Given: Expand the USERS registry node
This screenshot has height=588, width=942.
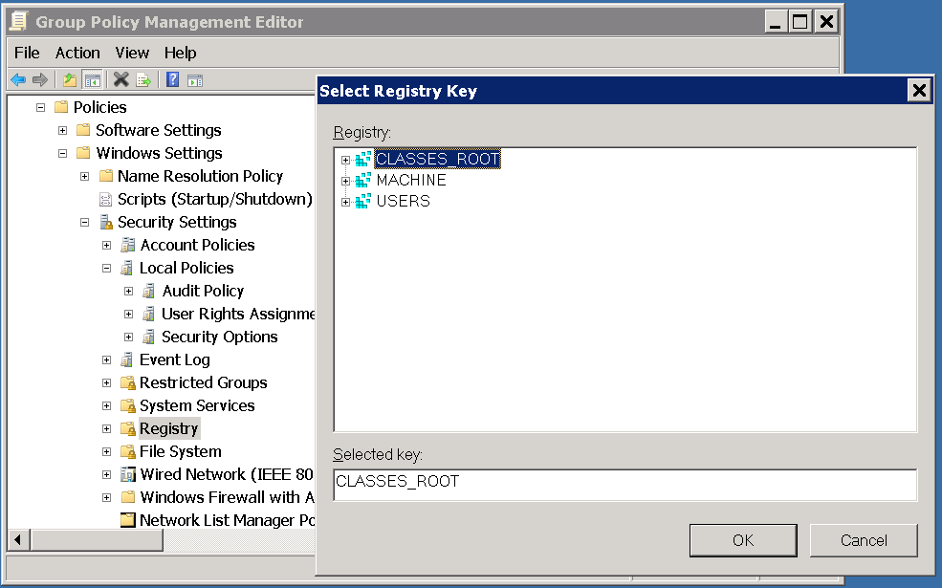Looking at the screenshot, I should tap(345, 202).
